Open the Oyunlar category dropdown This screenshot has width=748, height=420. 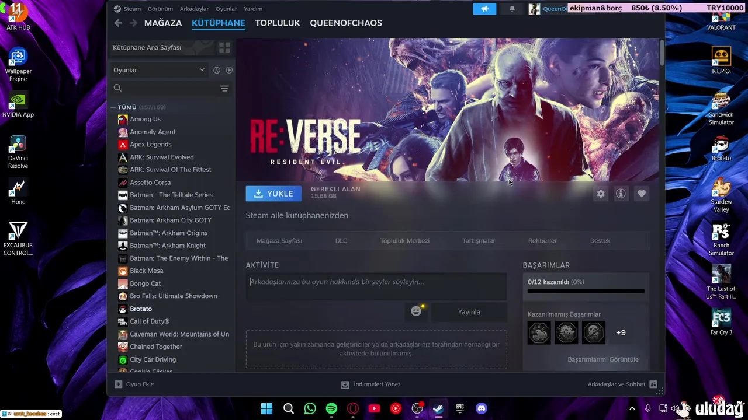pos(159,70)
